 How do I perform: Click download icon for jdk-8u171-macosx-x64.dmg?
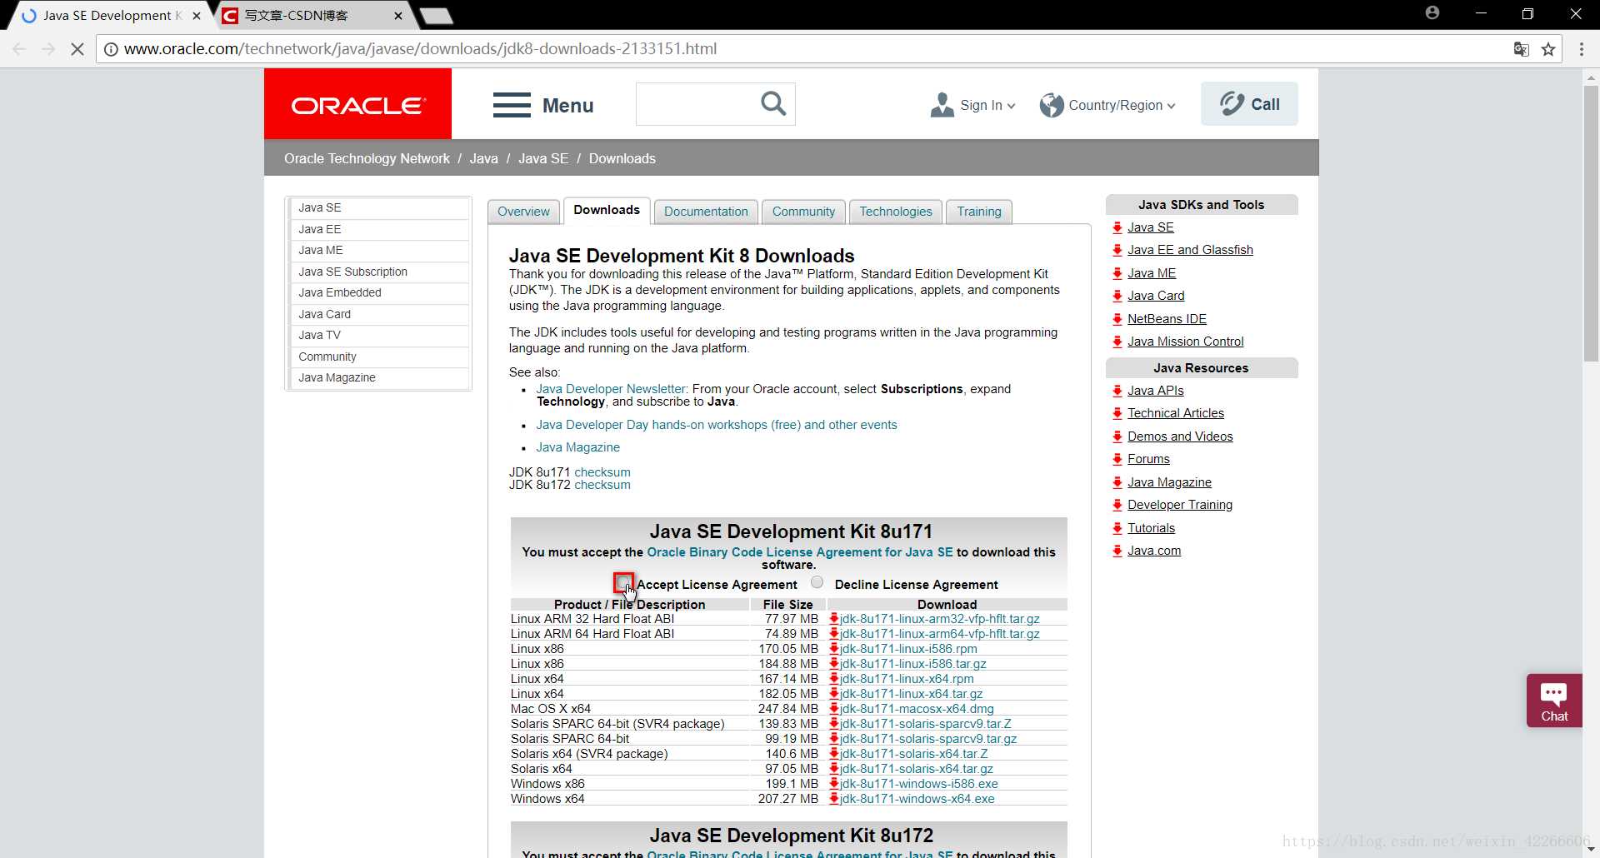point(833,709)
